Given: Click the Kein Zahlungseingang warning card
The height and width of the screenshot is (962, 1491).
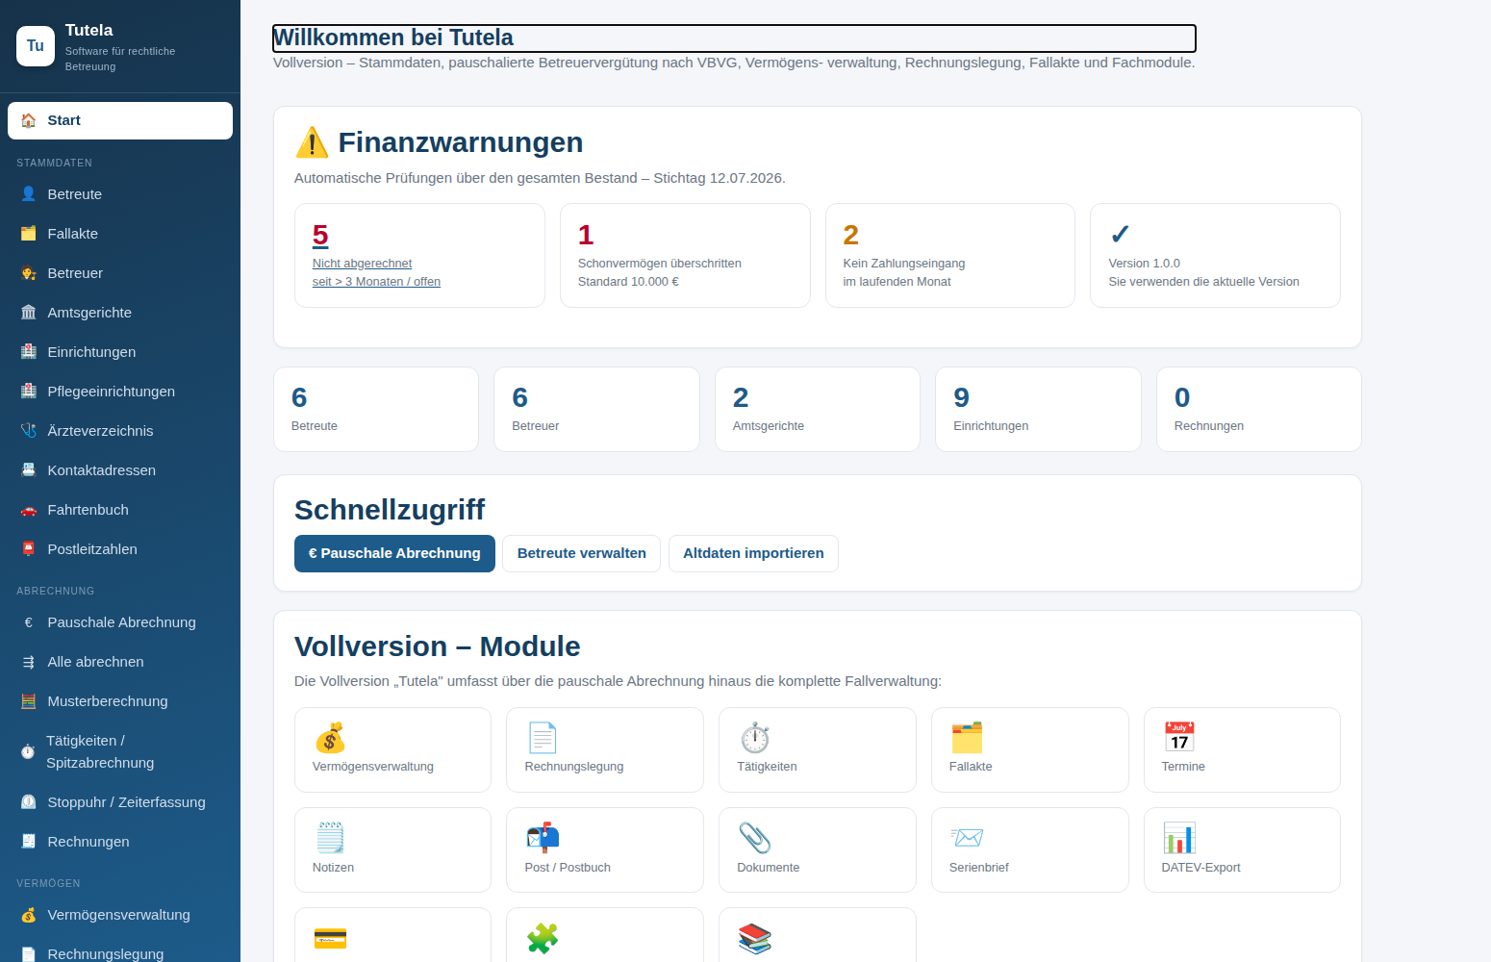Looking at the screenshot, I should [950, 255].
